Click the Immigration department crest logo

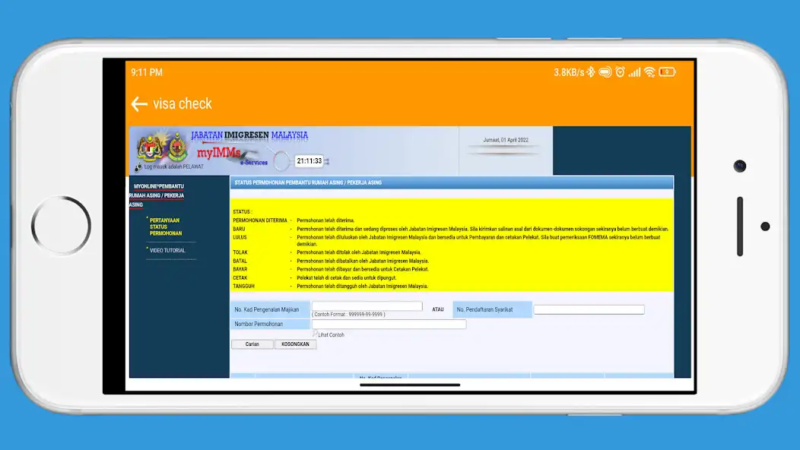point(178,147)
